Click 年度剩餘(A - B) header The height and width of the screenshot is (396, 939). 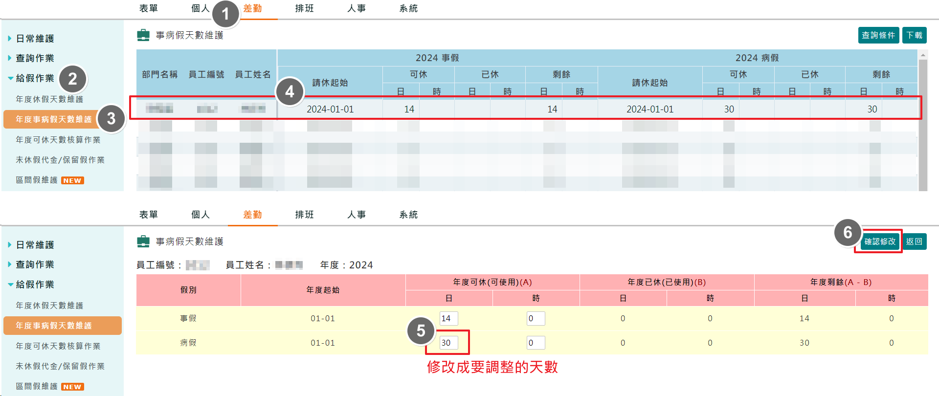tap(841, 282)
